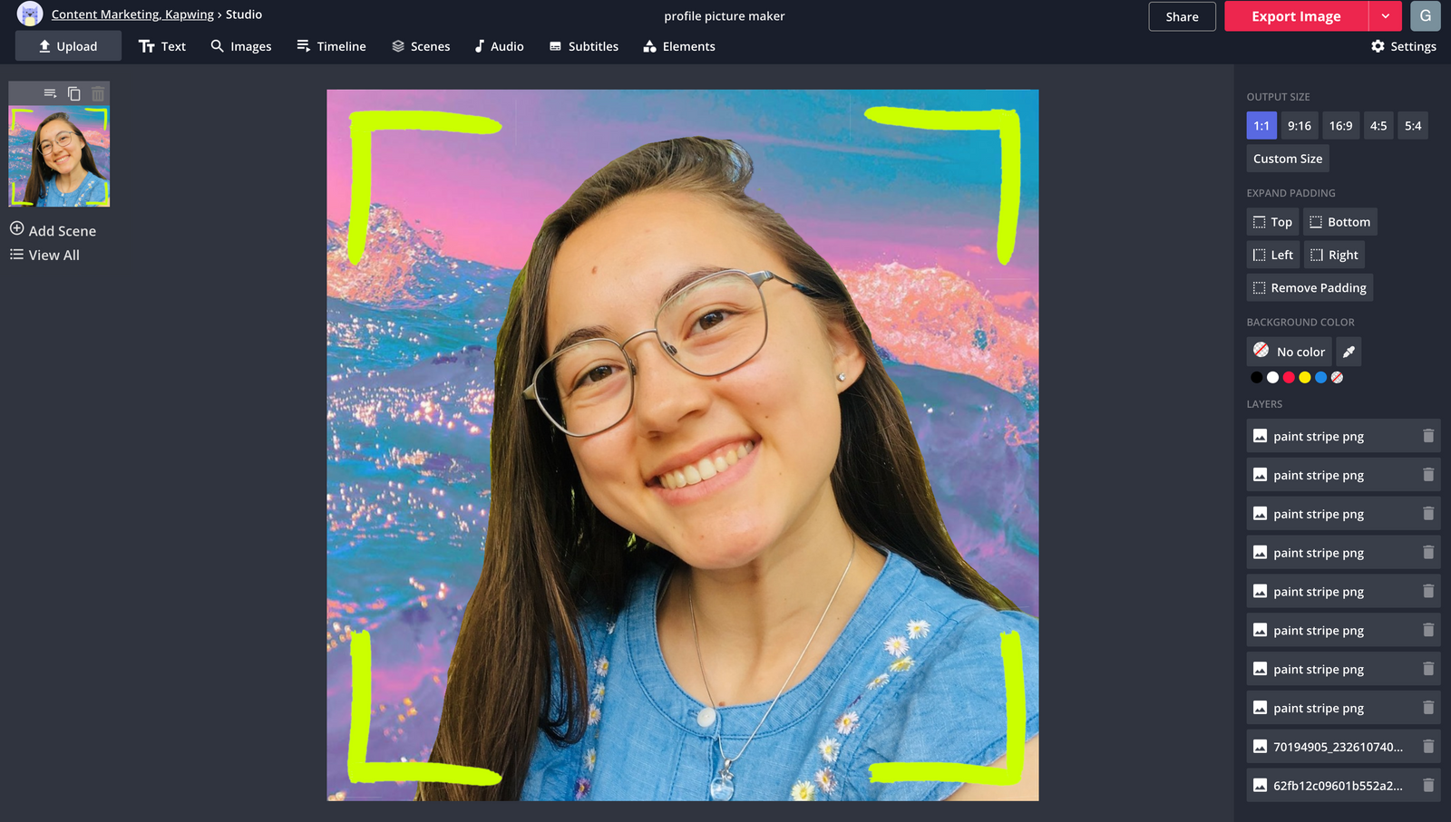Image resolution: width=1451 pixels, height=822 pixels.
Task: Open the Scenes panel
Action: (420, 46)
